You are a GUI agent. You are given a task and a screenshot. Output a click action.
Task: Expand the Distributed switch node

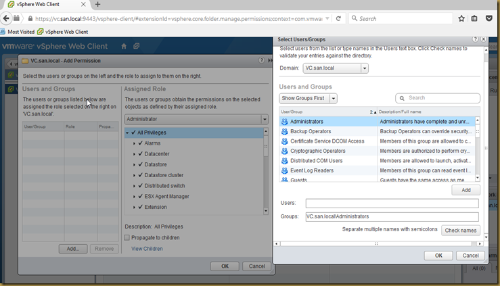point(134,186)
